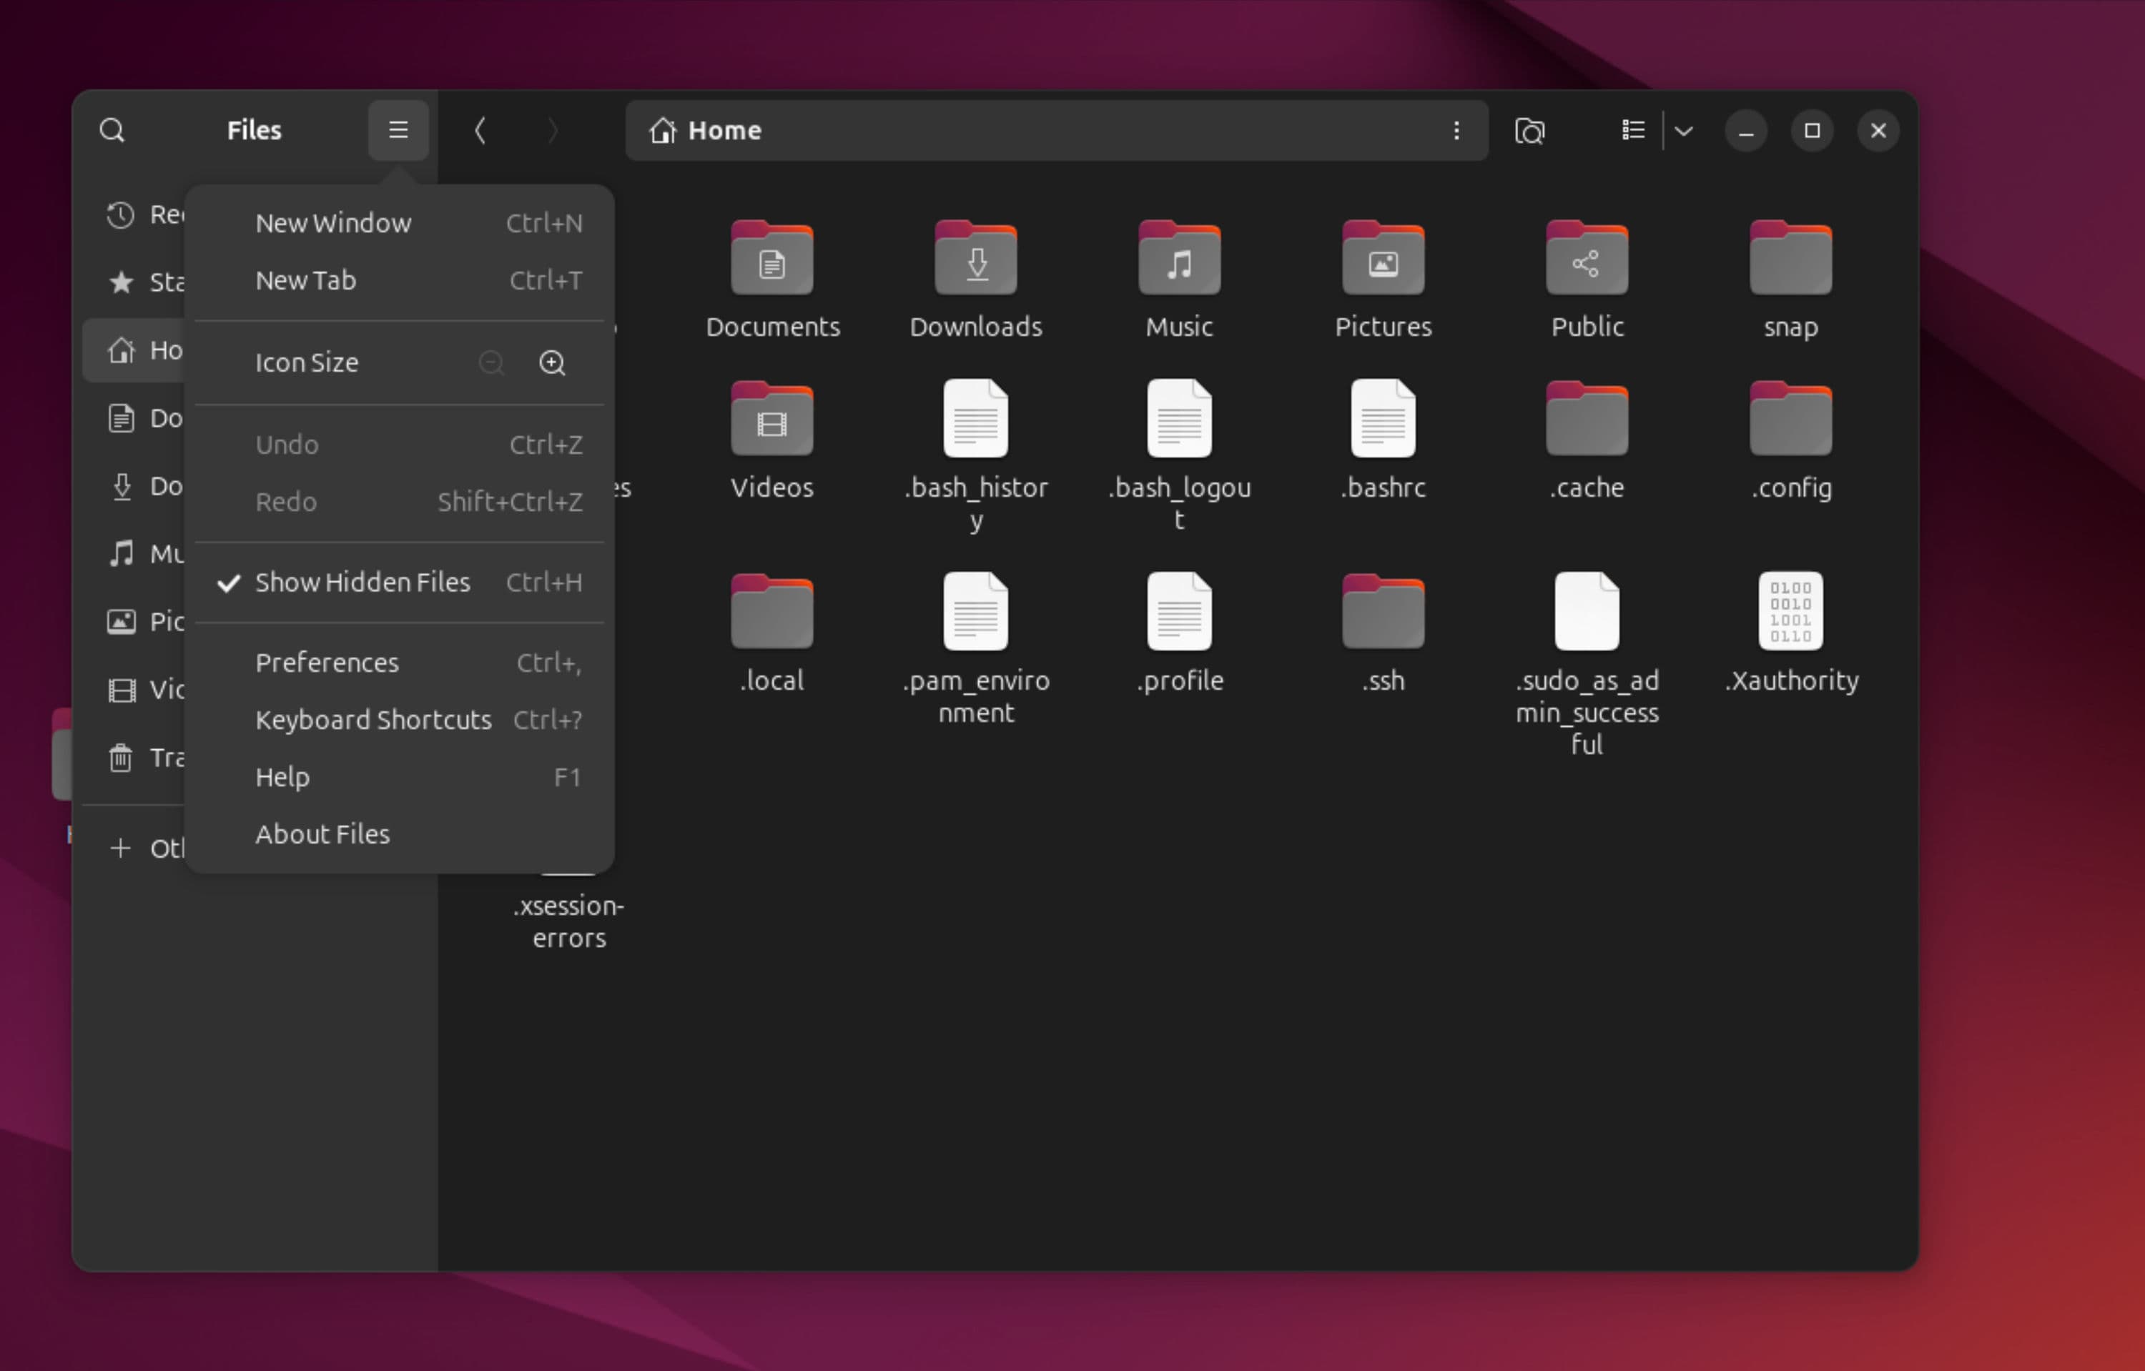Viewport: 2145px width, 1371px height.
Task: Toggle Show Hidden Files option
Action: click(363, 583)
